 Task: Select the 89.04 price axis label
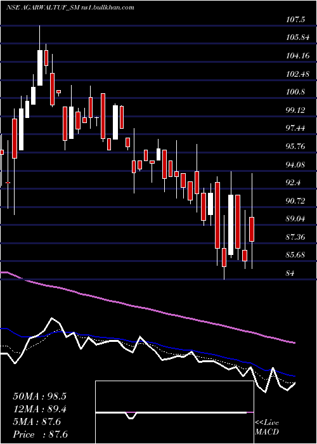(x=295, y=219)
